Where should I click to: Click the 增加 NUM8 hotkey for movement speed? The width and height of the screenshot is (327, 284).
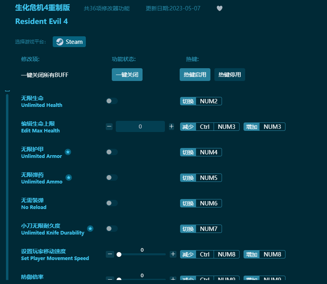pyautogui.click(x=264, y=254)
